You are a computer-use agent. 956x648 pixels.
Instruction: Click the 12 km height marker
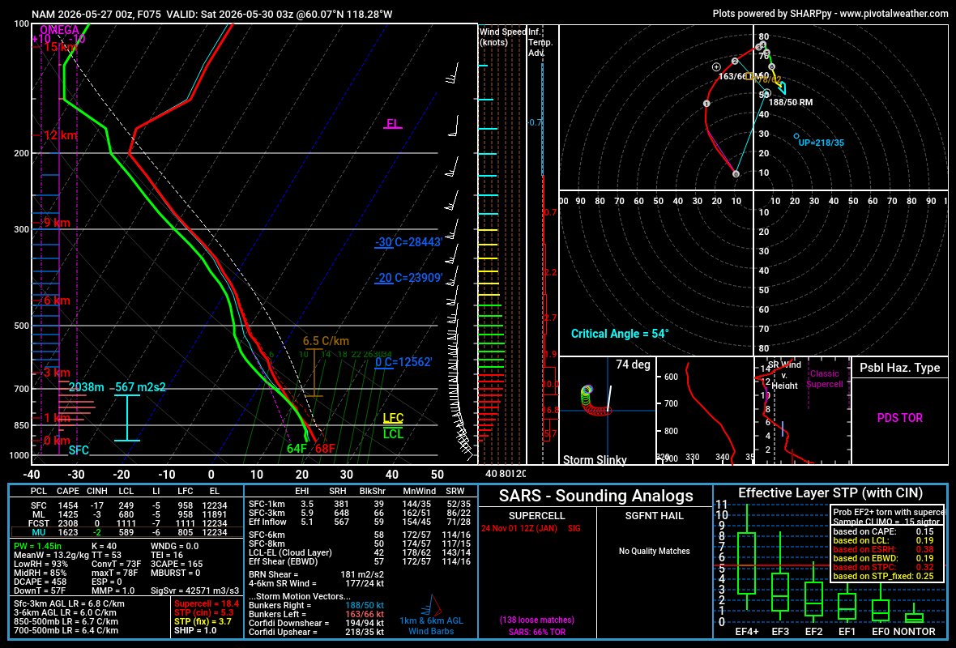[59, 135]
